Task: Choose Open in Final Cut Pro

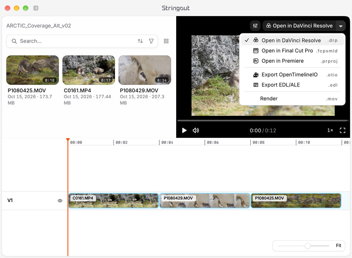Action: pos(292,51)
